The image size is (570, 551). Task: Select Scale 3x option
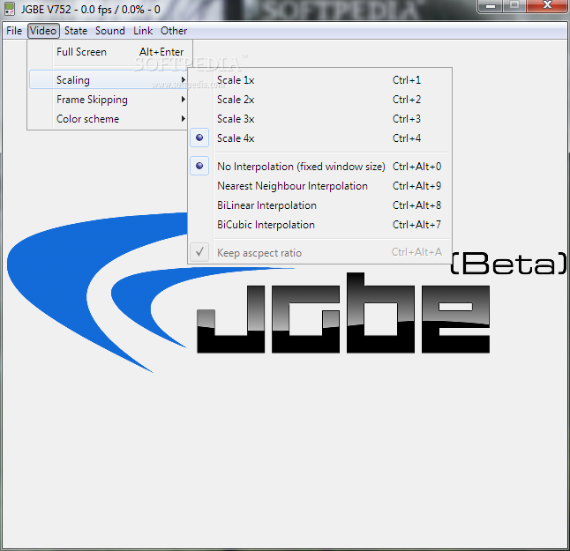pyautogui.click(x=319, y=119)
